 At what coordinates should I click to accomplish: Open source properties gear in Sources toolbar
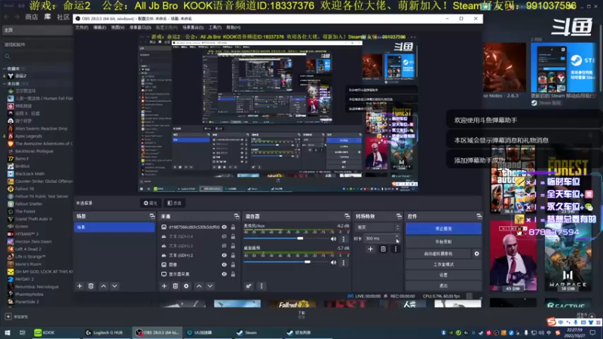pyautogui.click(x=186, y=286)
